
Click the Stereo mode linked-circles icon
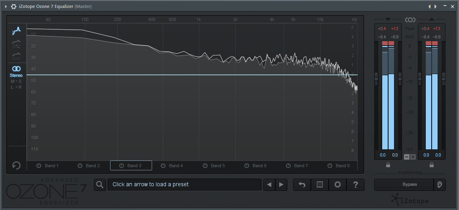(16, 69)
